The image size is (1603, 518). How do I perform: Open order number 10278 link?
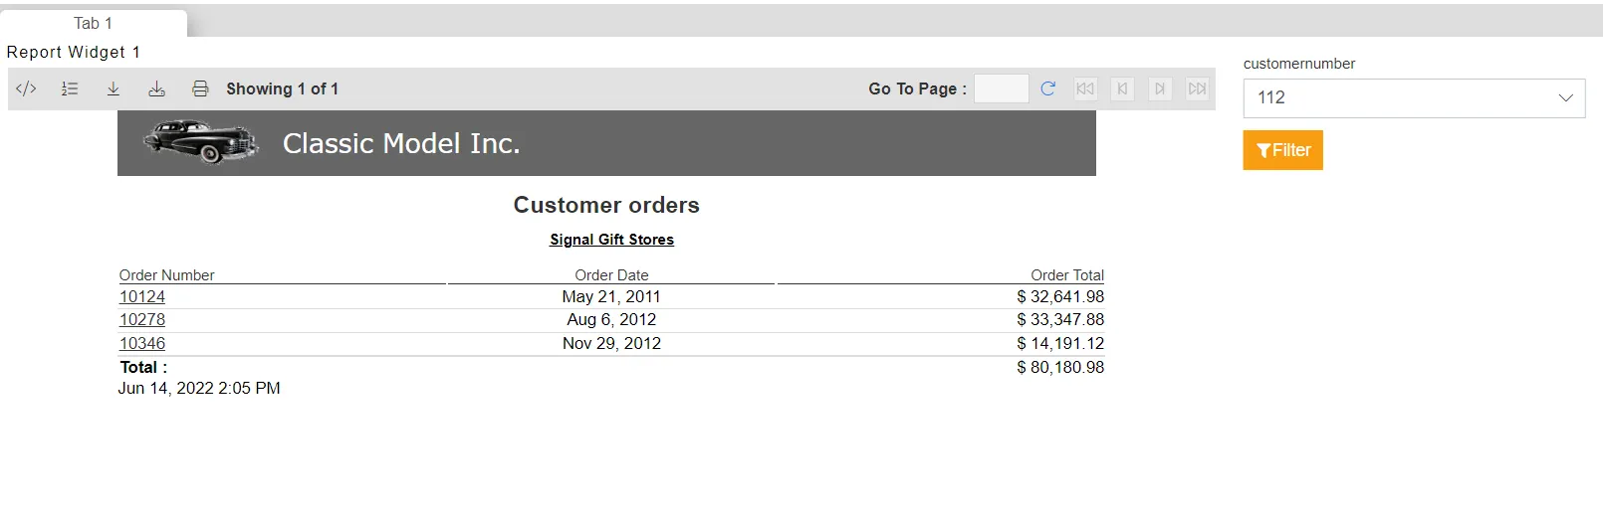(x=142, y=319)
